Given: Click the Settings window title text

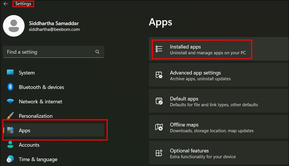Looking at the screenshot, I should point(23,4).
